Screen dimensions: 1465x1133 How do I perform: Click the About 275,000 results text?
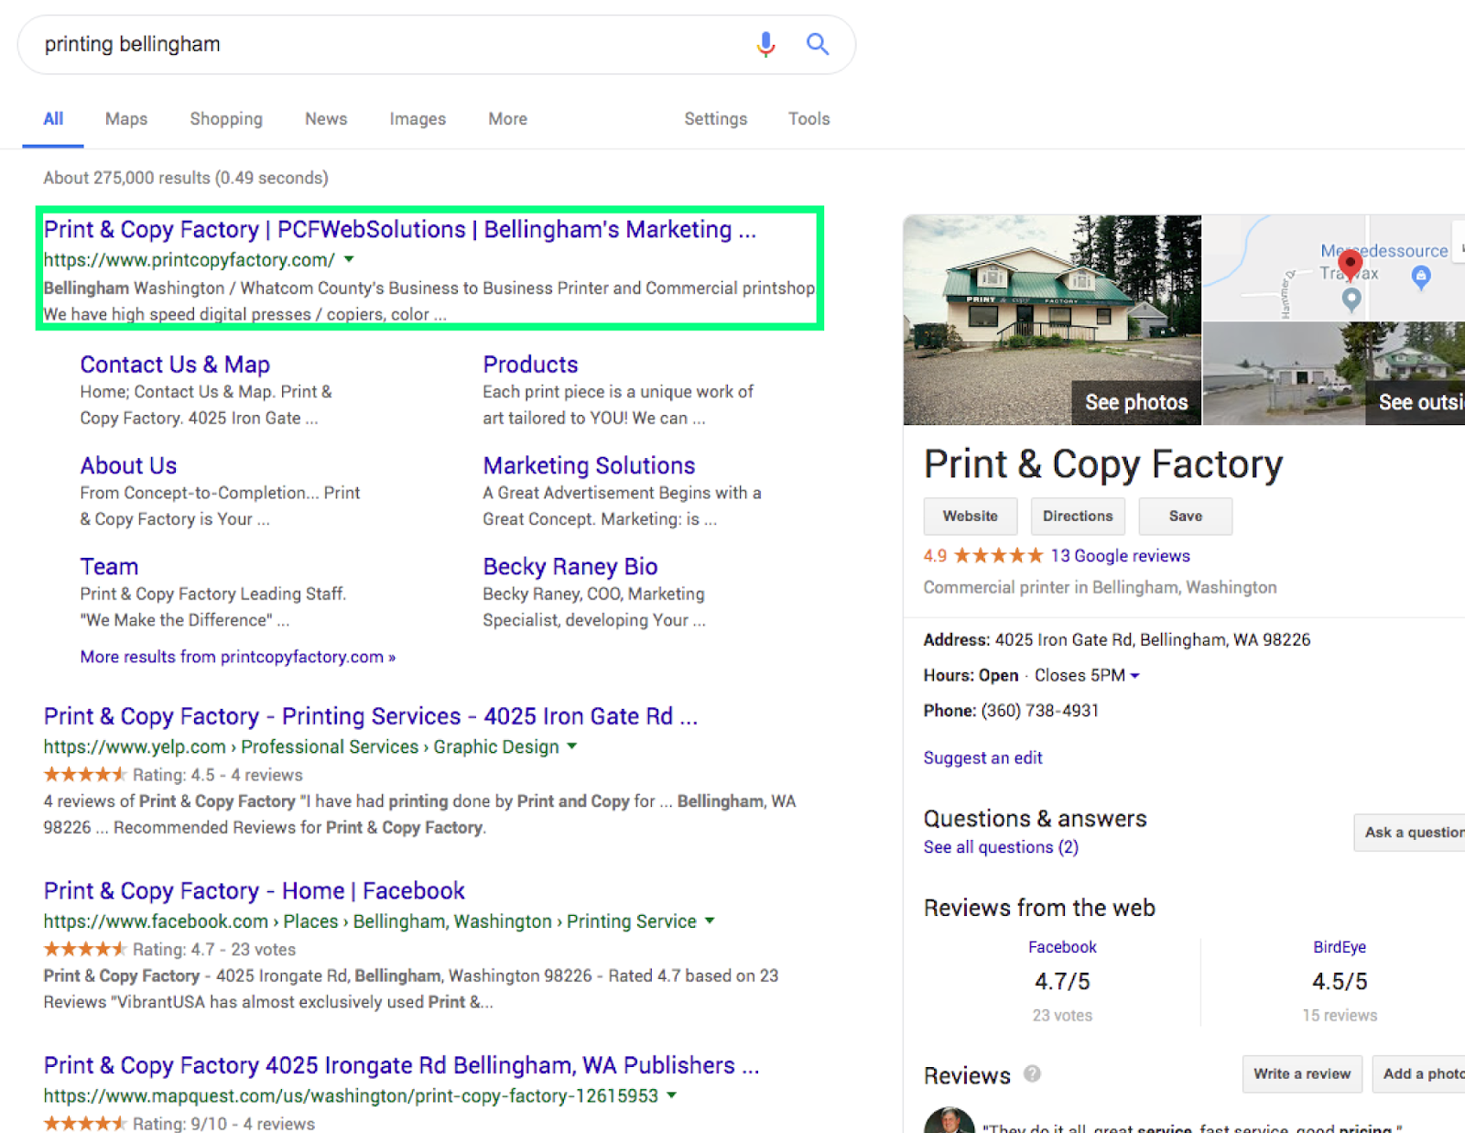[186, 178]
